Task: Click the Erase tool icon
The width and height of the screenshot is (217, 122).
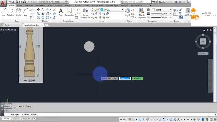Action: click(x=54, y=10)
